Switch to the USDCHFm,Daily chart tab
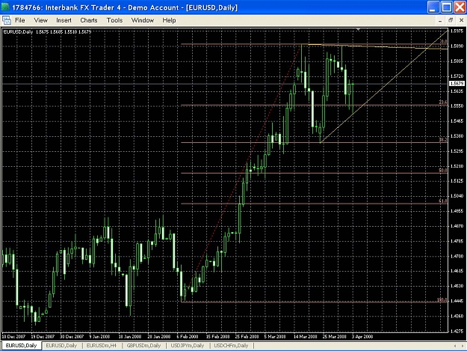Screen dimensions: 467x351 point(231,346)
